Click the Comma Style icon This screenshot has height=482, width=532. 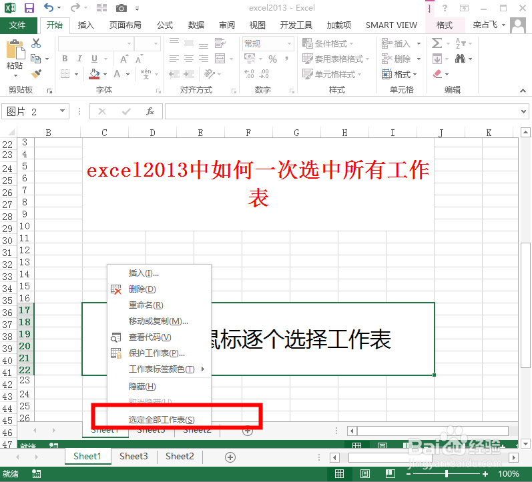287,59
